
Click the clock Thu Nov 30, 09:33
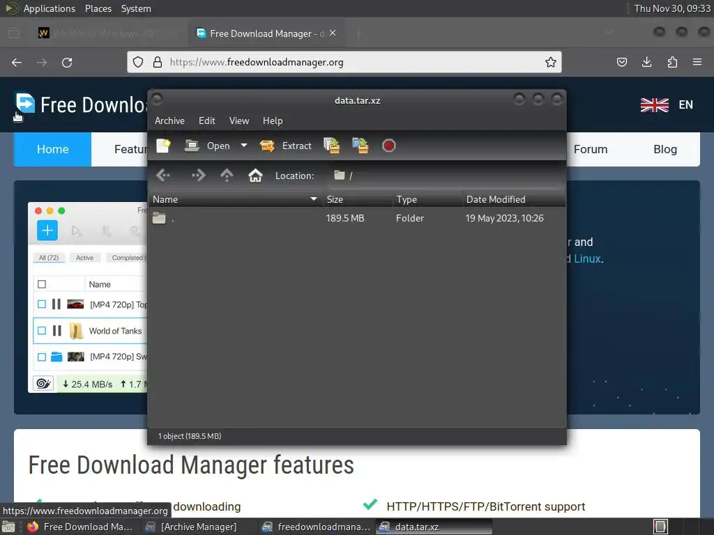(672, 8)
